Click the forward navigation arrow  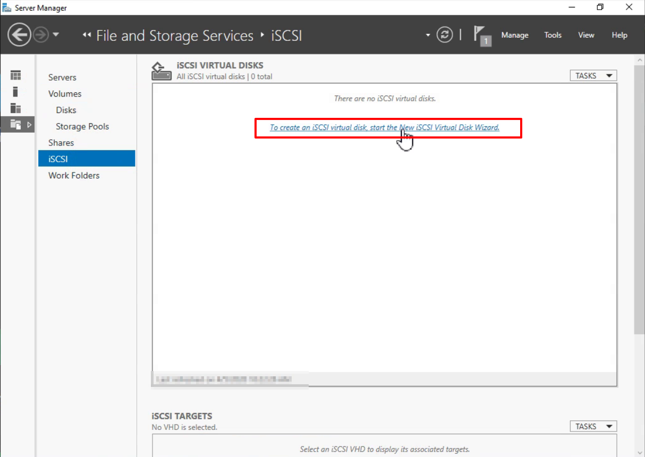[x=41, y=36]
